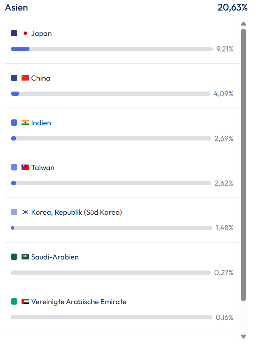Click the Vereinigte Arabische Emirate label

(x=79, y=302)
